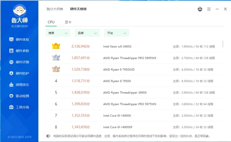The height and width of the screenshot is (142, 231).
Task: Click the score 1,399,836分
Action: (81, 104)
